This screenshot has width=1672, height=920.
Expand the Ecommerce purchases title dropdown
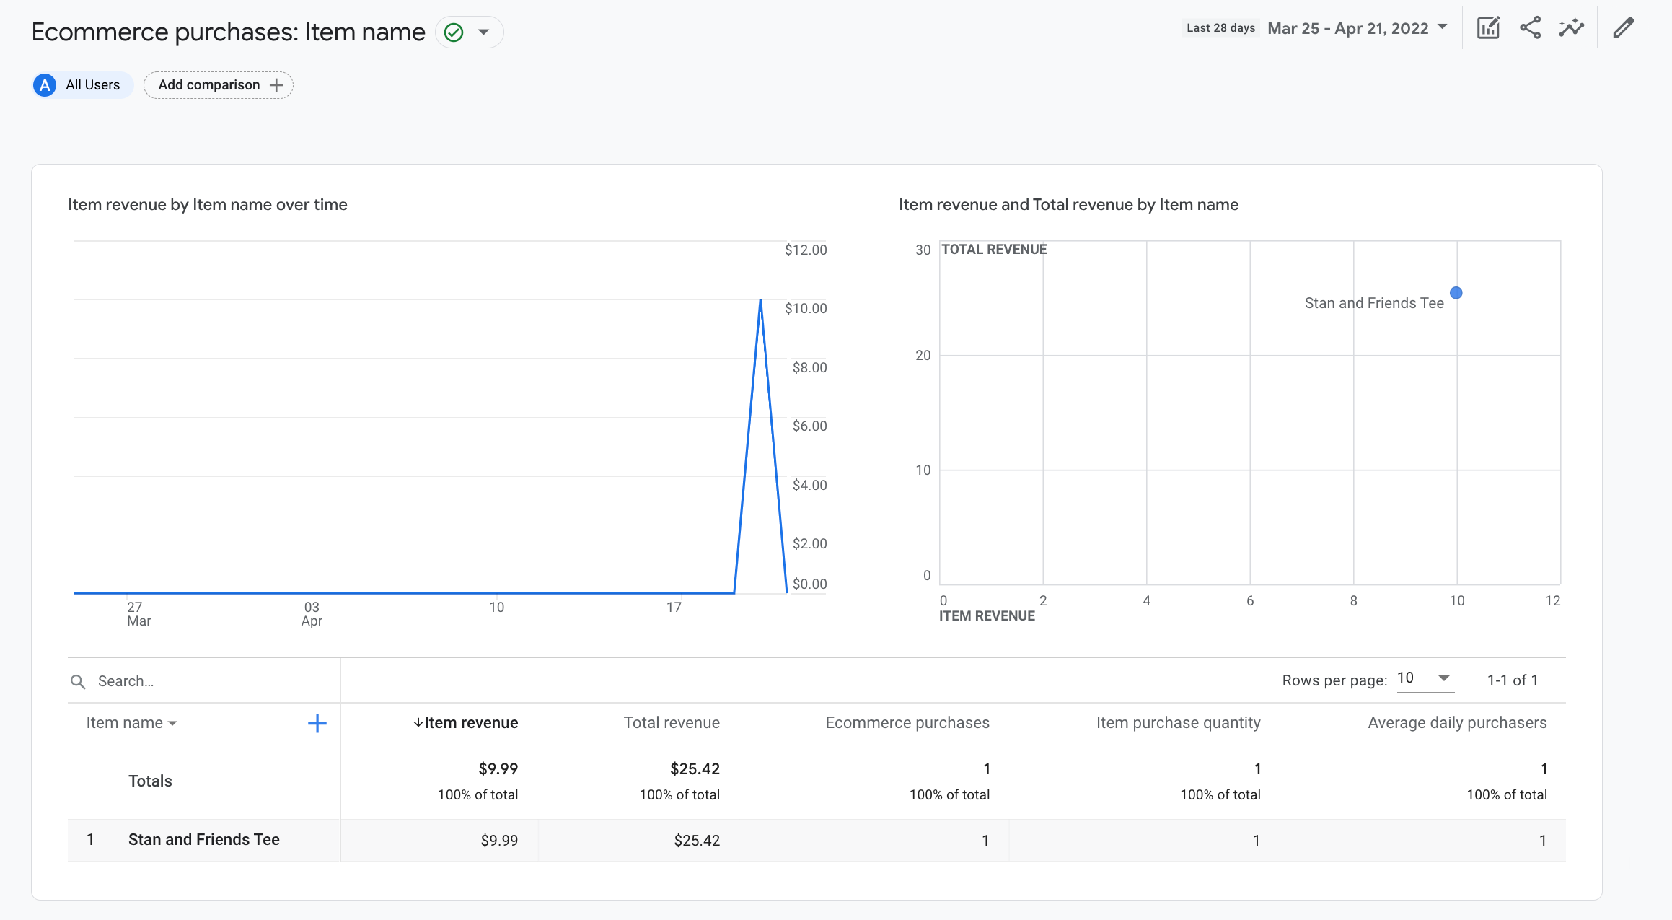tap(483, 30)
